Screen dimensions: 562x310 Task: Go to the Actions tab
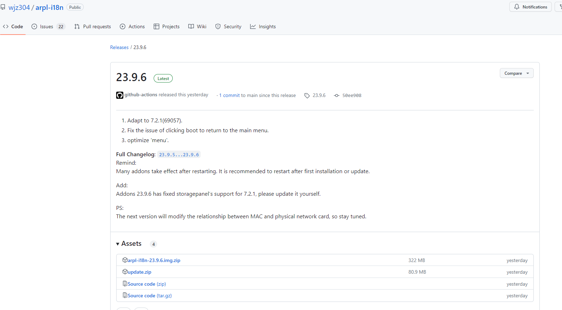(x=132, y=27)
